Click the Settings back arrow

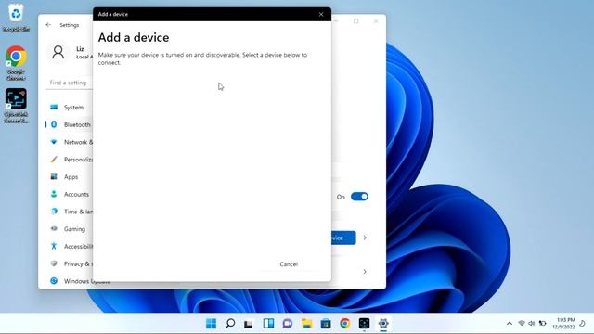click(x=48, y=25)
